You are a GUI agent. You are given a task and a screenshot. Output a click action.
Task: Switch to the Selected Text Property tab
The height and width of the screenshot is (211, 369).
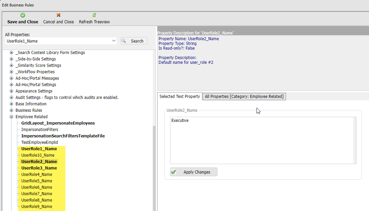tap(180, 97)
